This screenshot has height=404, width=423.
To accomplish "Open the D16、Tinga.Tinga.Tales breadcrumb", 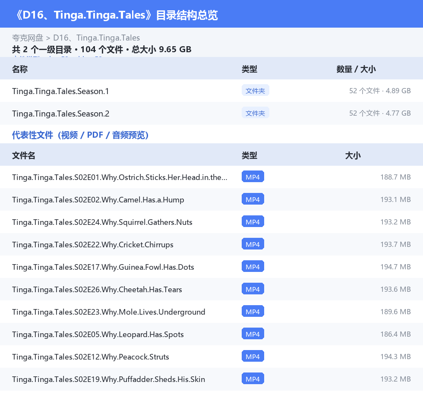I will point(97,38).
